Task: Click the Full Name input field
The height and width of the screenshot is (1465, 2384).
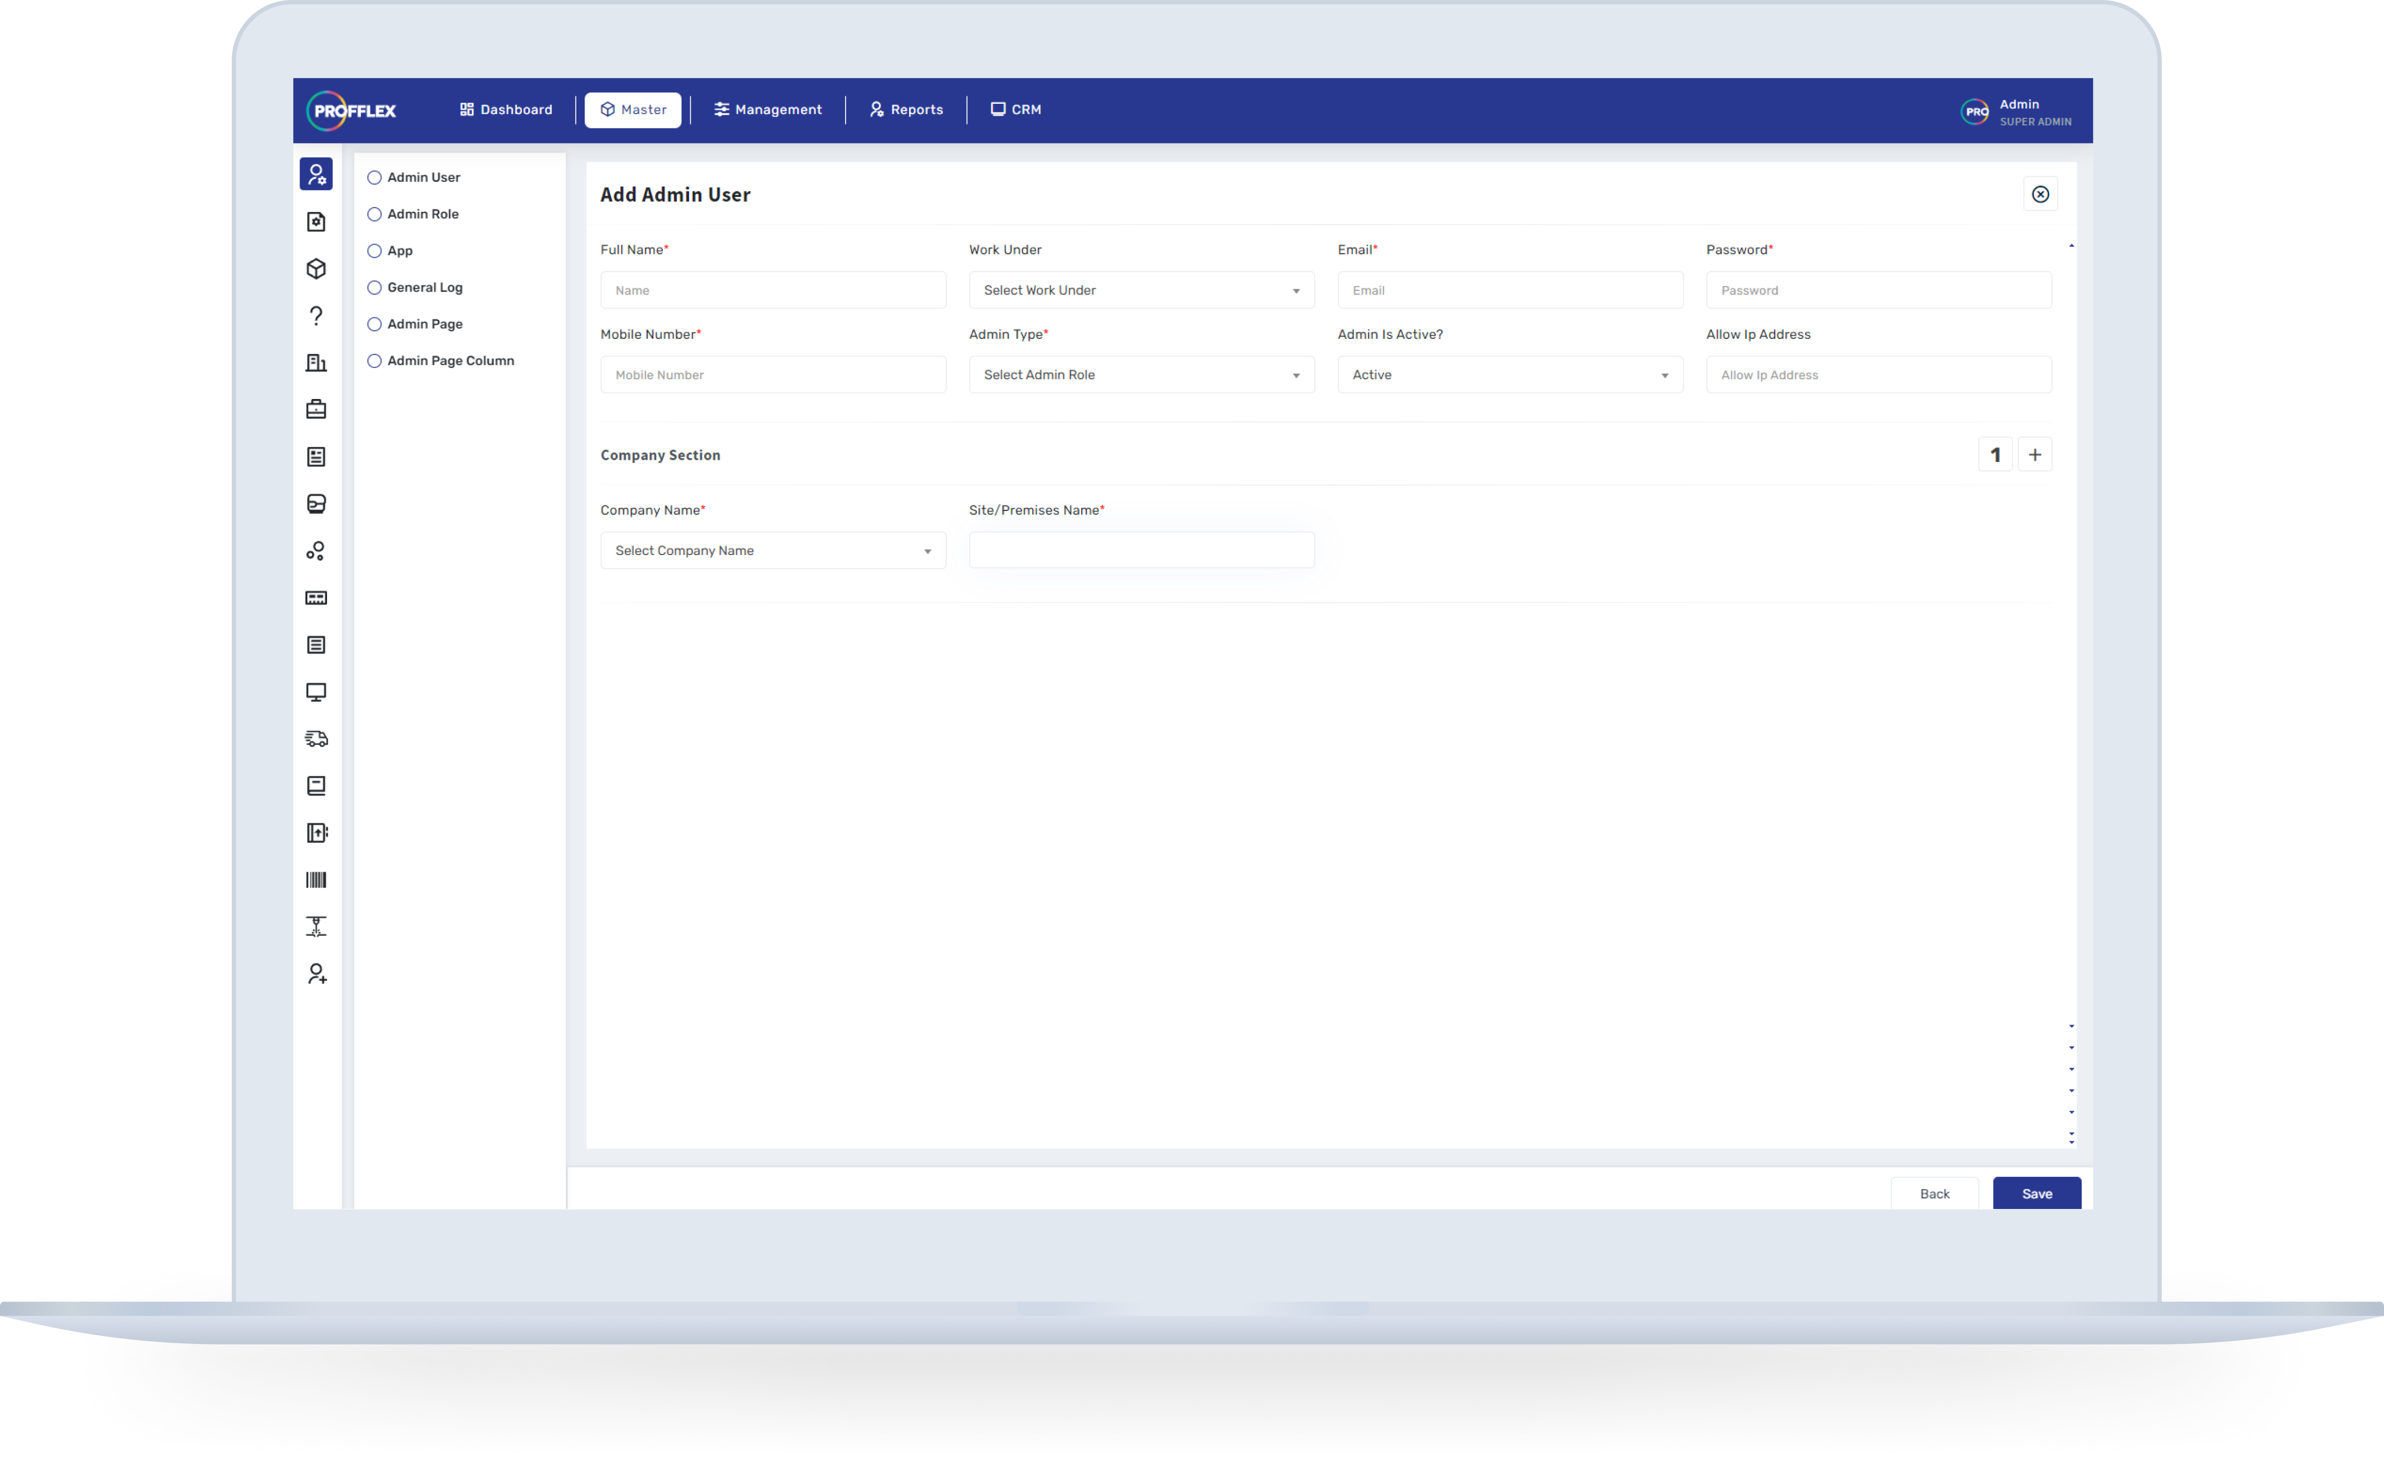Action: click(x=772, y=290)
